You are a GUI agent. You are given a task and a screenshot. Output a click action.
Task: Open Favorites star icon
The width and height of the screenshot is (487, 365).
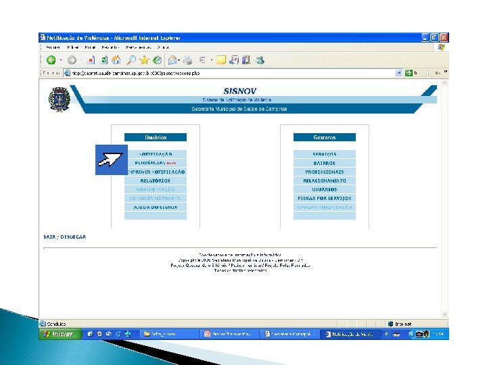[144, 60]
